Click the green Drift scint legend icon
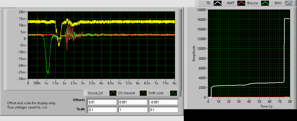Viewport: 297px width, 121px height. tap(174, 93)
